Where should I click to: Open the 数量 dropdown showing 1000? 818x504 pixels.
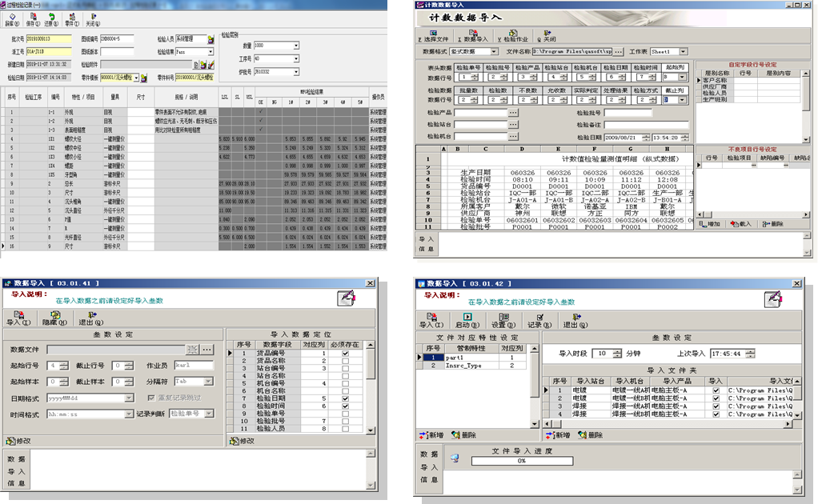tap(296, 46)
